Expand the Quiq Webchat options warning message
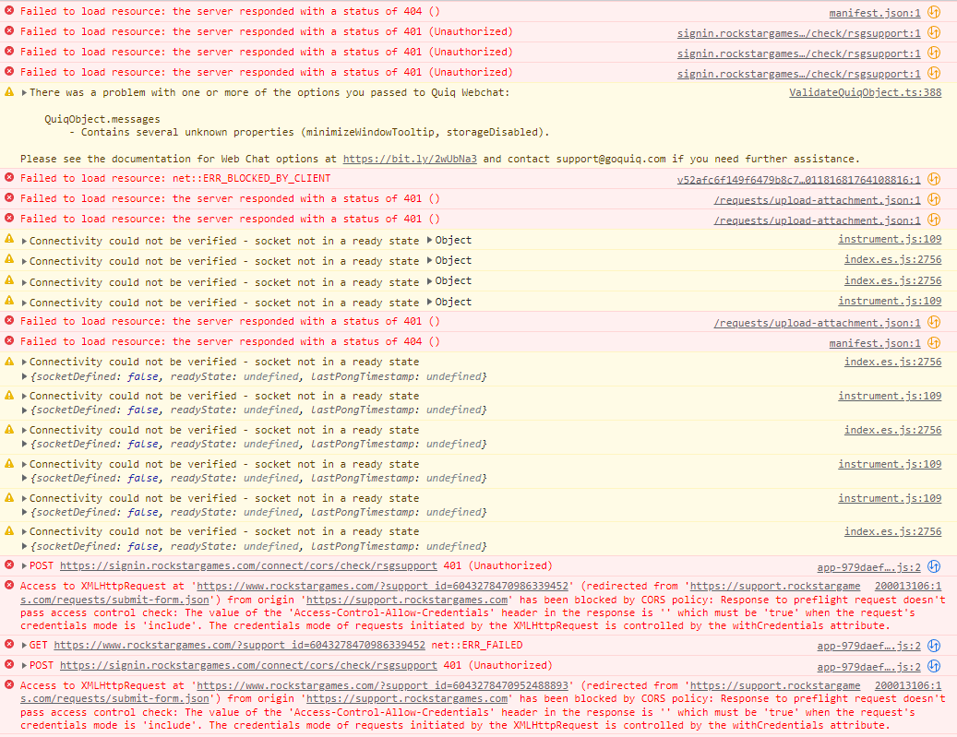Image resolution: width=957 pixels, height=737 pixels. (24, 93)
